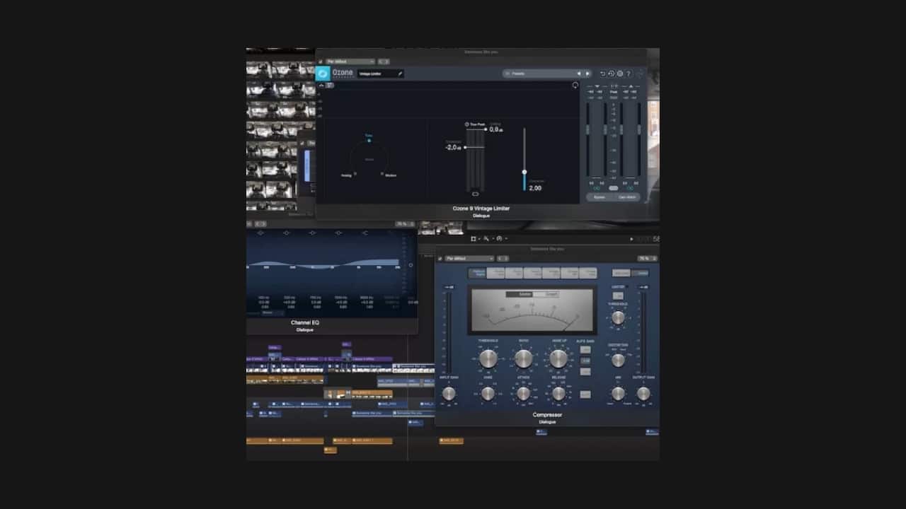Toggle third EQ band icon in Channel EQ
Image resolution: width=906 pixels, height=509 pixels.
pos(312,233)
